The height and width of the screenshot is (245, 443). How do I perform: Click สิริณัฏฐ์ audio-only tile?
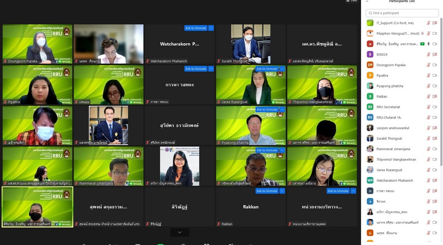pyautogui.click(x=180, y=207)
